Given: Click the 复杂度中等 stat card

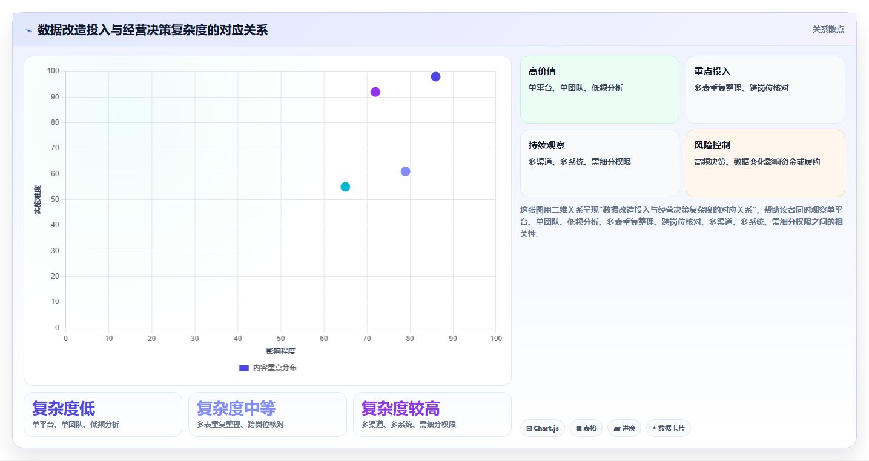Looking at the screenshot, I should pos(268,414).
